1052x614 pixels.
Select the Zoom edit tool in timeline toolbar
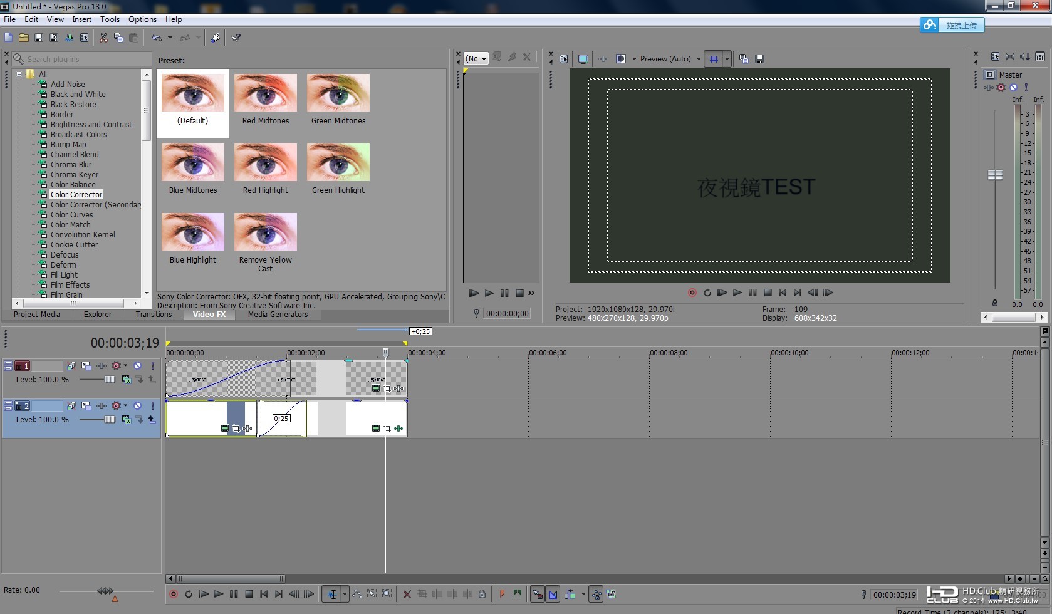pos(387,594)
